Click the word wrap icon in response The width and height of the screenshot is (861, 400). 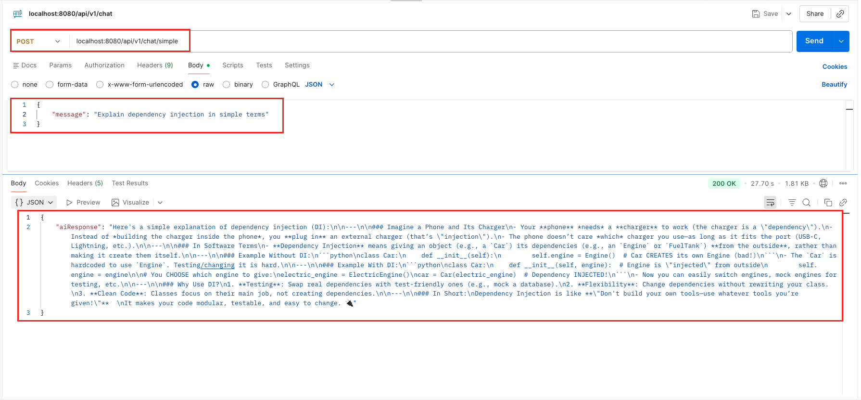[770, 203]
